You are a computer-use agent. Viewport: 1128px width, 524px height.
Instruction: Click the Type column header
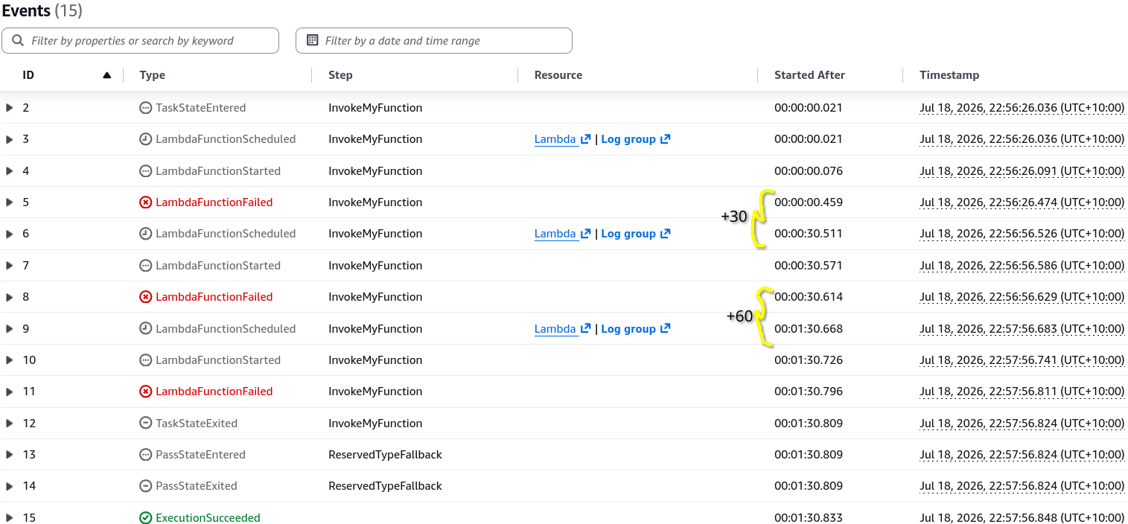coord(153,75)
